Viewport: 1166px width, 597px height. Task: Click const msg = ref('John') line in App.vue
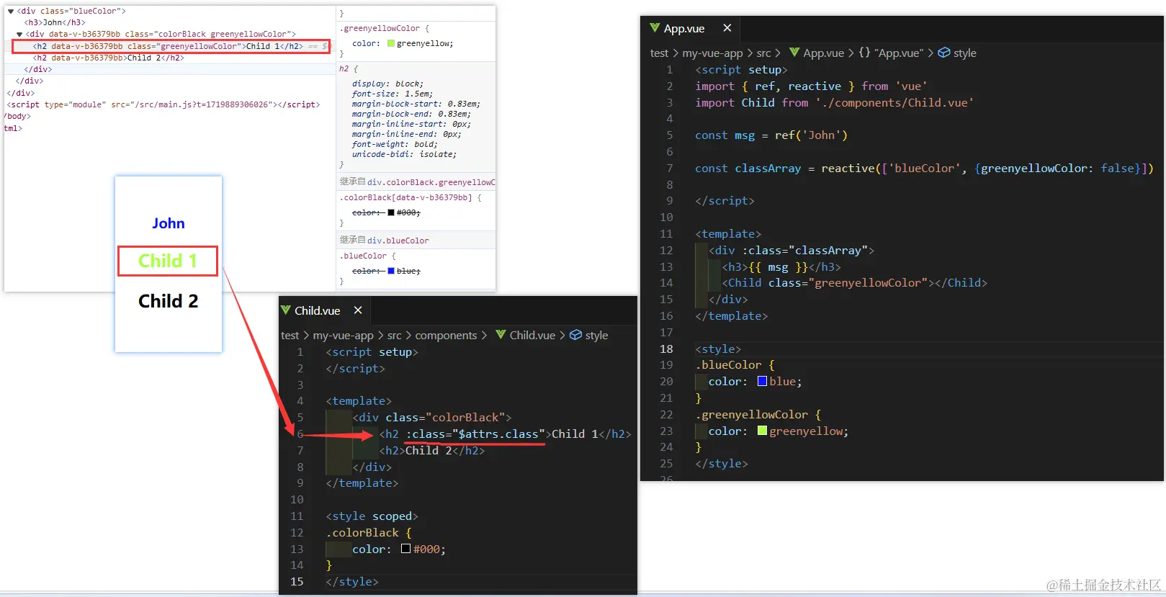coord(771,135)
